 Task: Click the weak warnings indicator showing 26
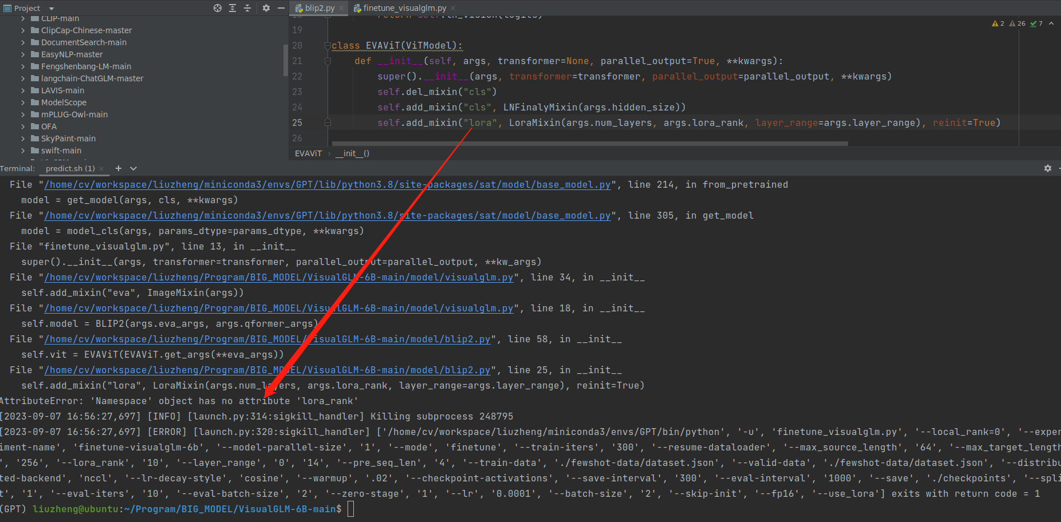pyautogui.click(x=1017, y=23)
